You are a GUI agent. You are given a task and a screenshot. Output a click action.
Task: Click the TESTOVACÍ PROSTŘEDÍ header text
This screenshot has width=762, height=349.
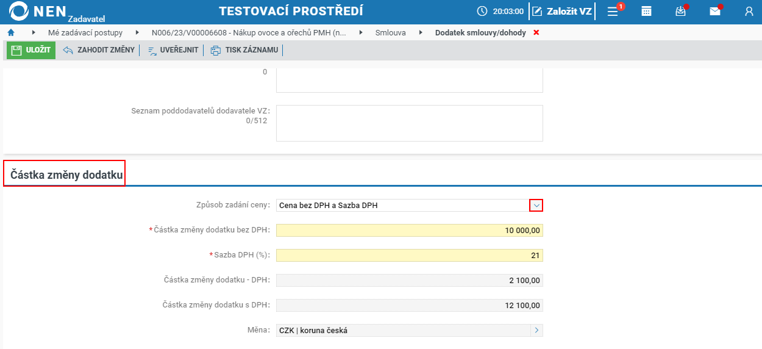(x=291, y=11)
